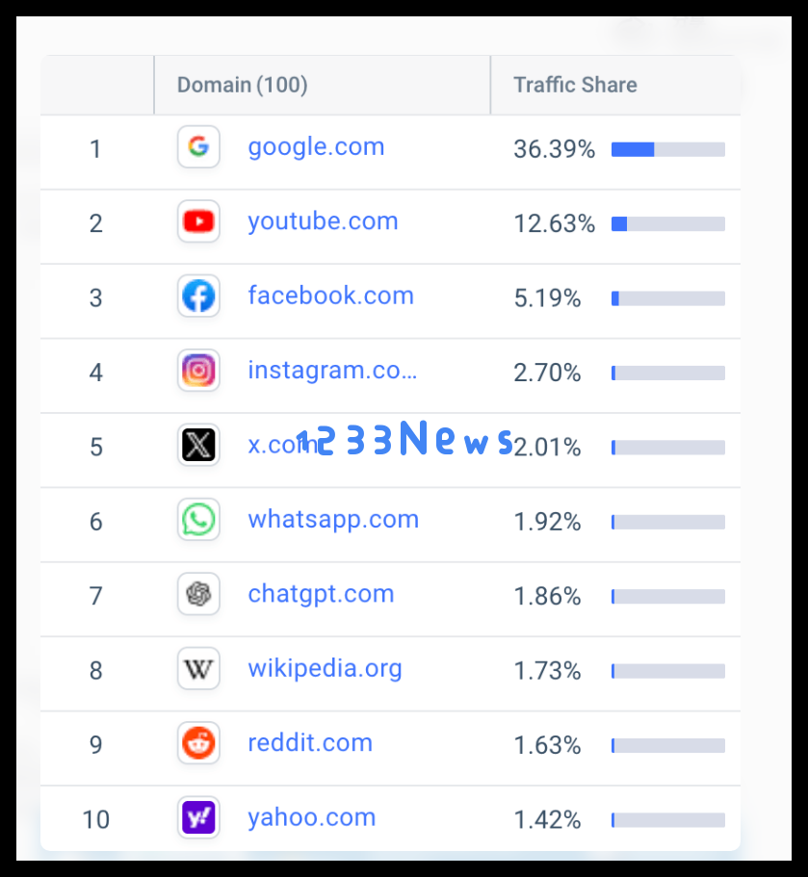The height and width of the screenshot is (877, 808).
Task: Click the Google favicon icon
Action: (198, 147)
